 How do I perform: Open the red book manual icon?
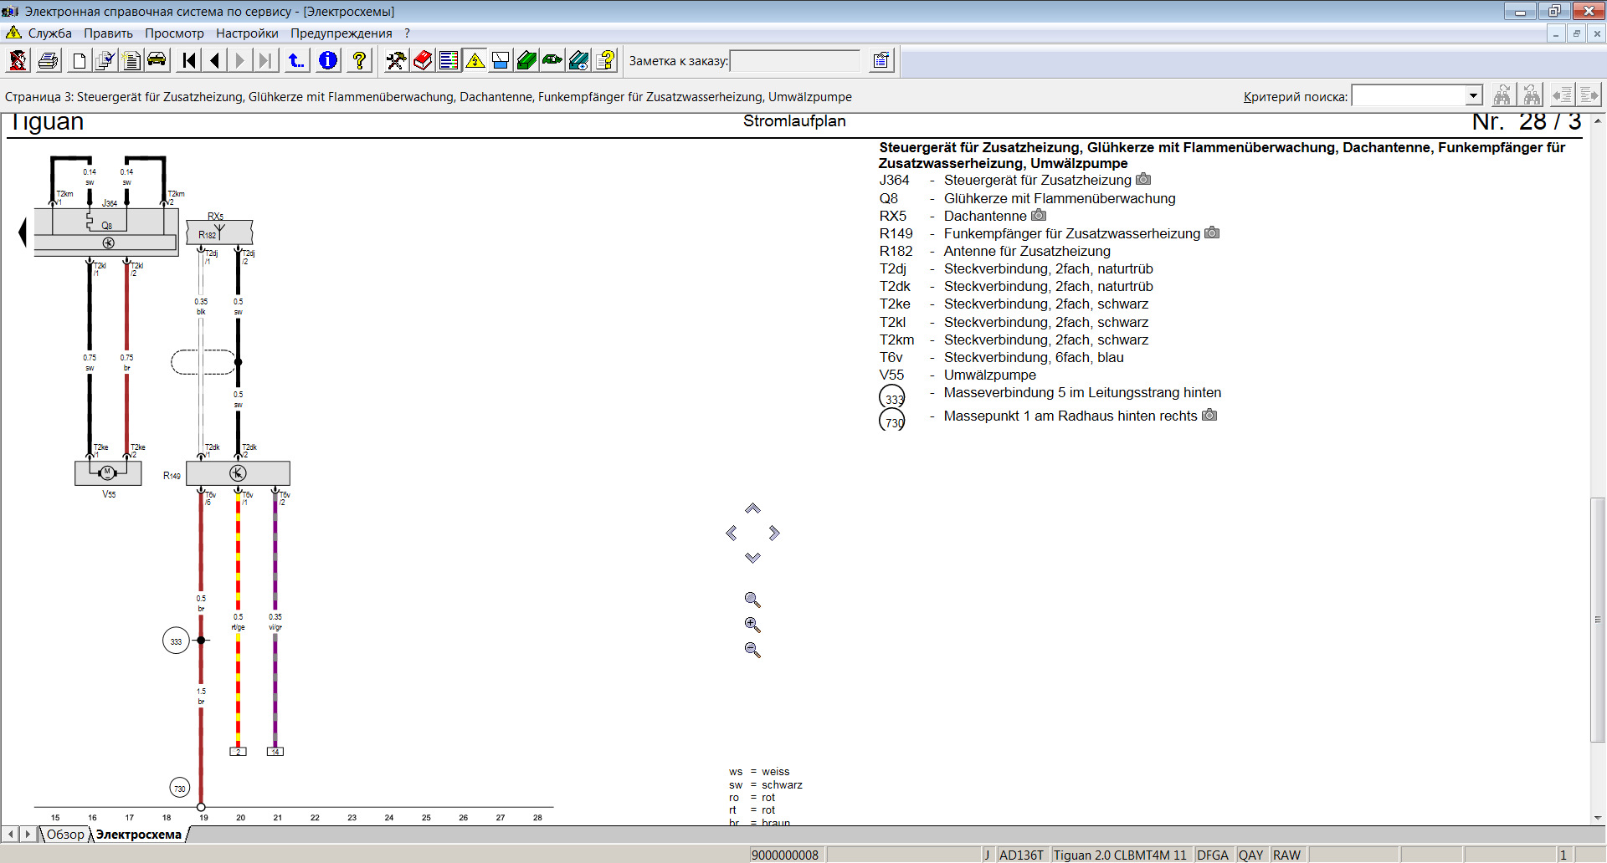[423, 60]
